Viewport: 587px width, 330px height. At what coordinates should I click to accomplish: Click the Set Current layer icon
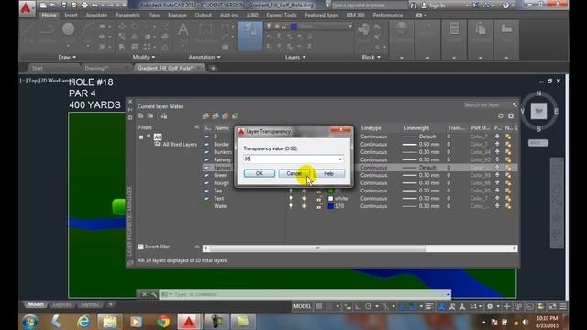point(235,116)
